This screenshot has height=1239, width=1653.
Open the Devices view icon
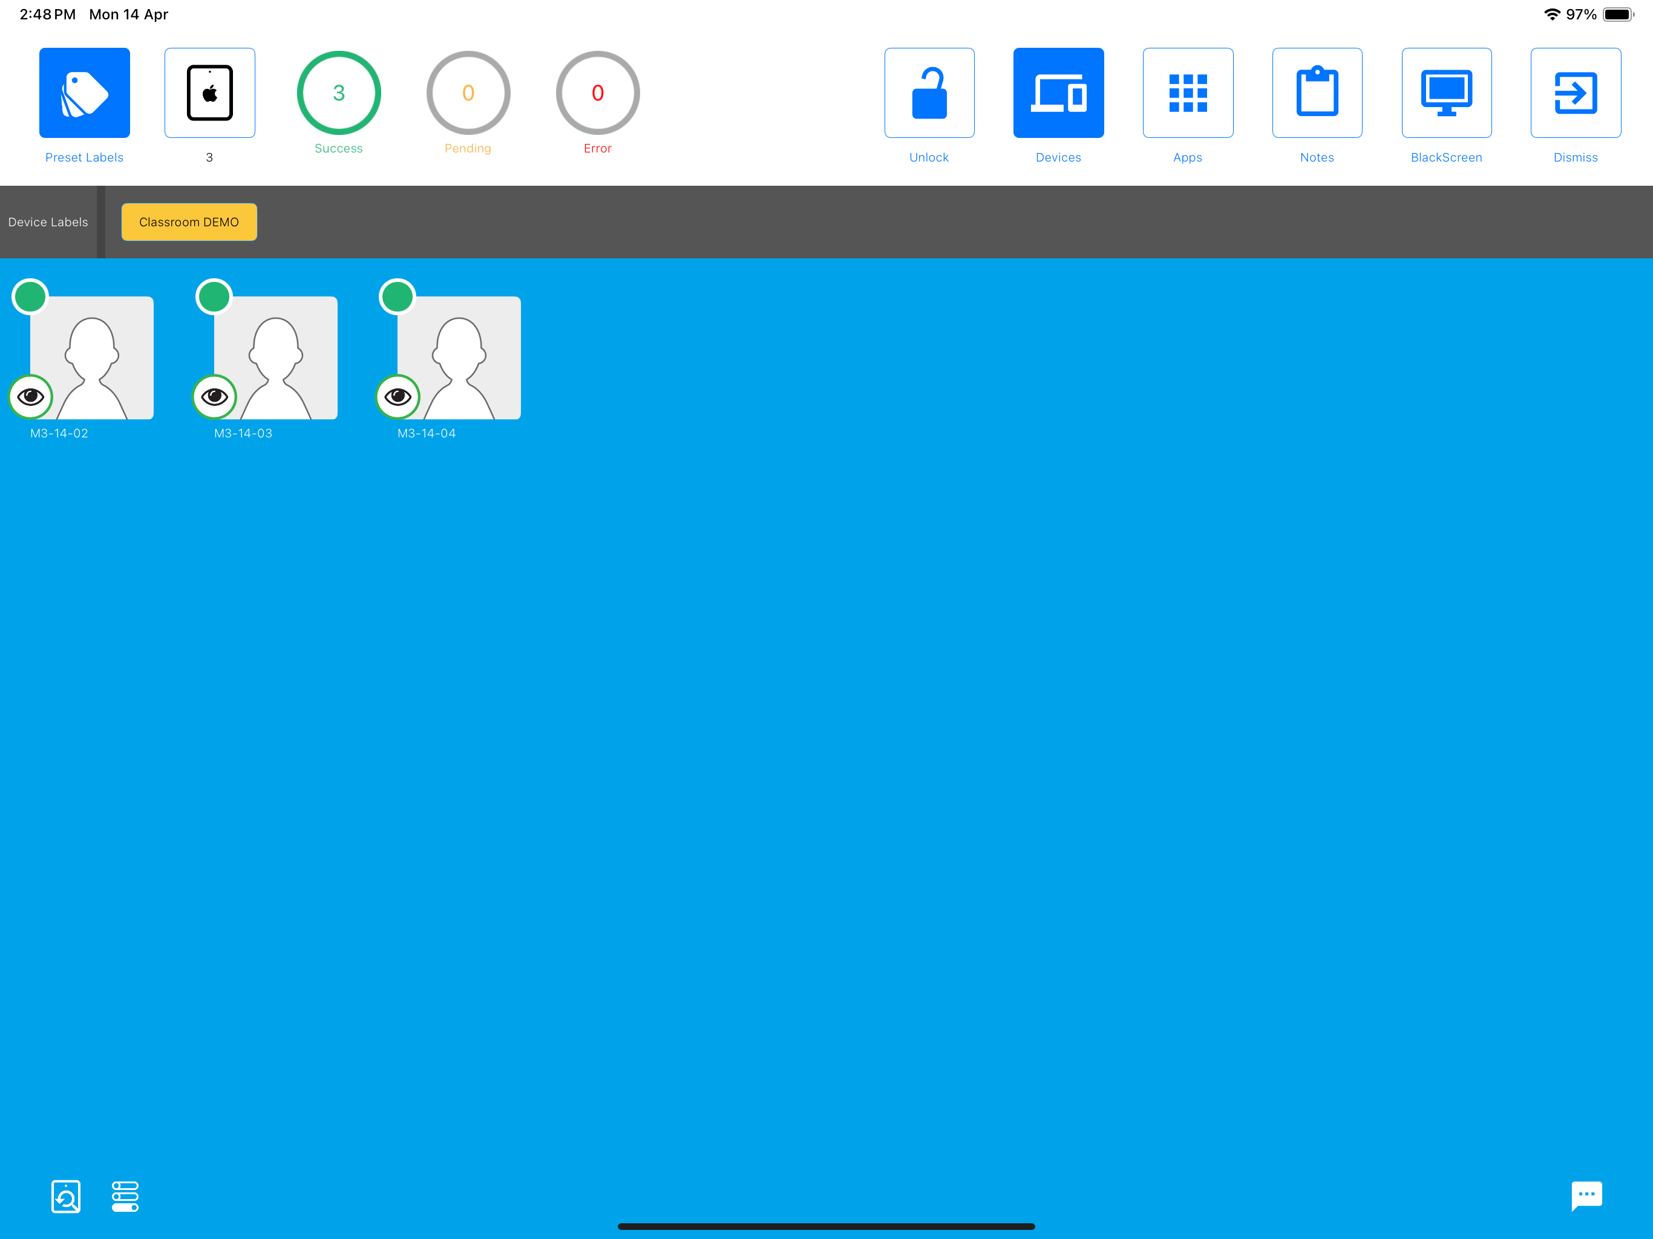1058,93
